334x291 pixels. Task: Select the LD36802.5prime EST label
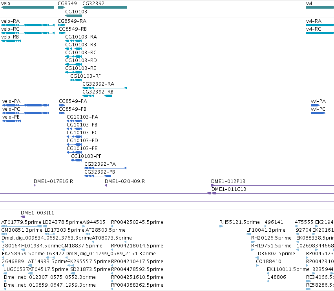coord(275,254)
